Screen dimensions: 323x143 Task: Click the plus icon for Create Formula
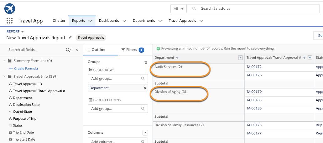pos(11,69)
